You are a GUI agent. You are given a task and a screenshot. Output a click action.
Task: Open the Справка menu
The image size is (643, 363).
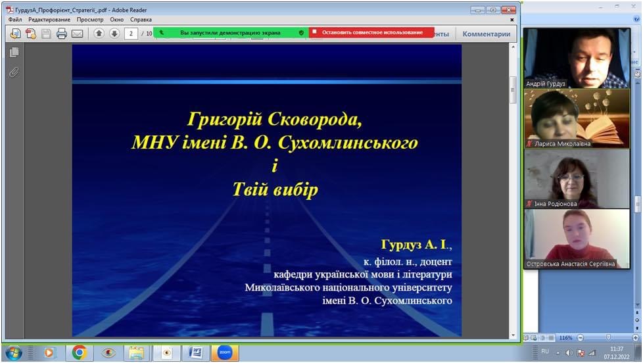coord(141,20)
